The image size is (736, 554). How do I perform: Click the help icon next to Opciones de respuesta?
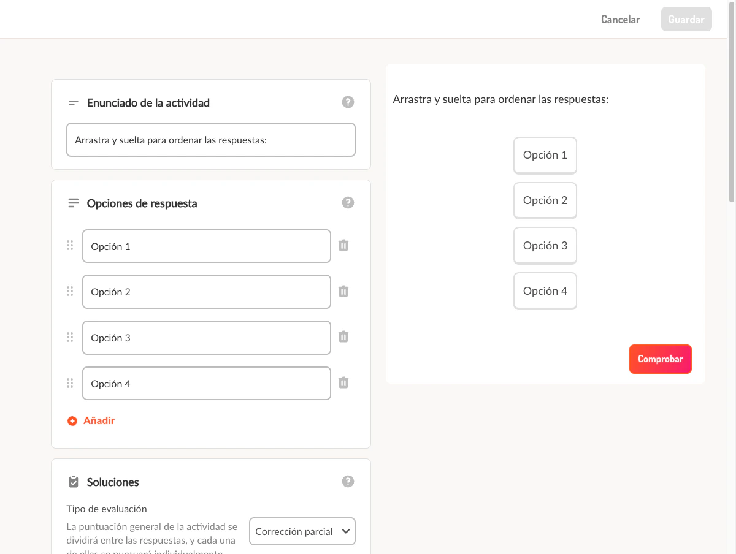coord(348,202)
